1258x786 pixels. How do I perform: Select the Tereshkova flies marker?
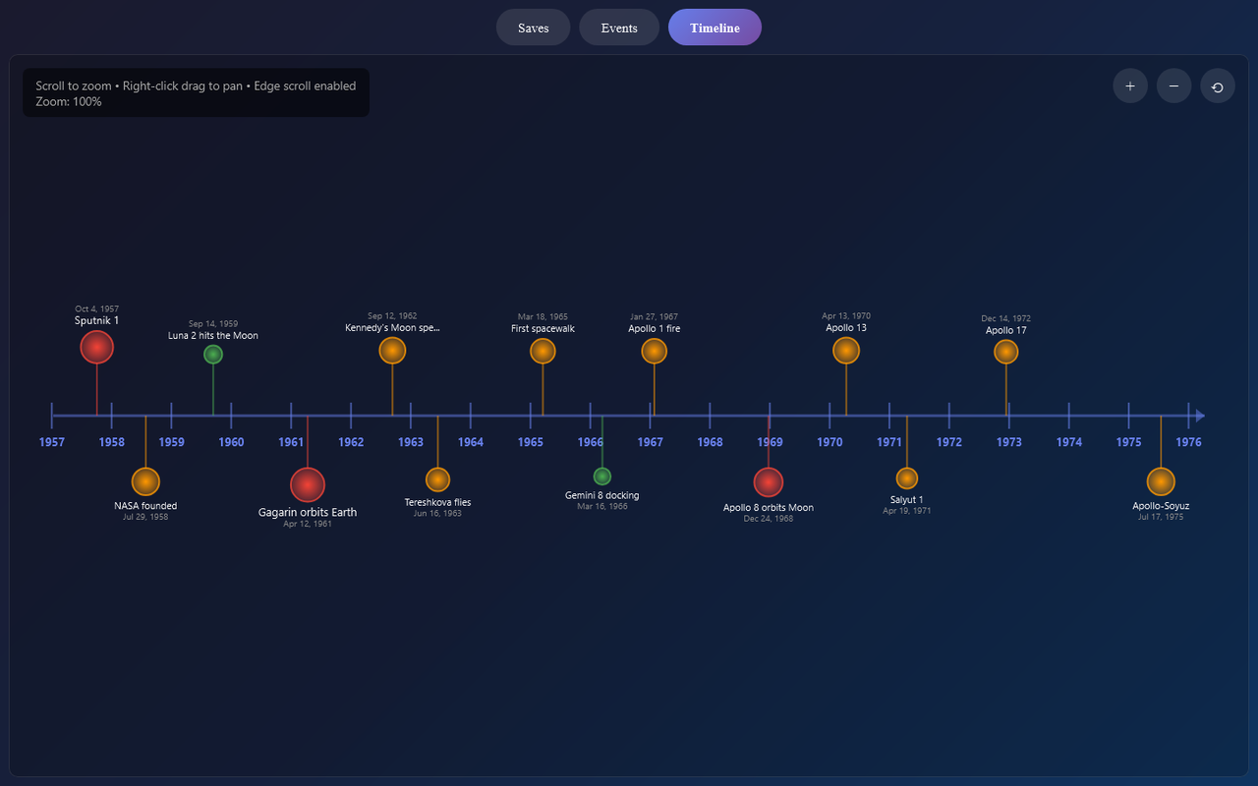(437, 479)
